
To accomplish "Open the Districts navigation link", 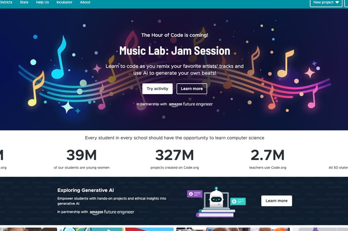I will tap(6, 2).
